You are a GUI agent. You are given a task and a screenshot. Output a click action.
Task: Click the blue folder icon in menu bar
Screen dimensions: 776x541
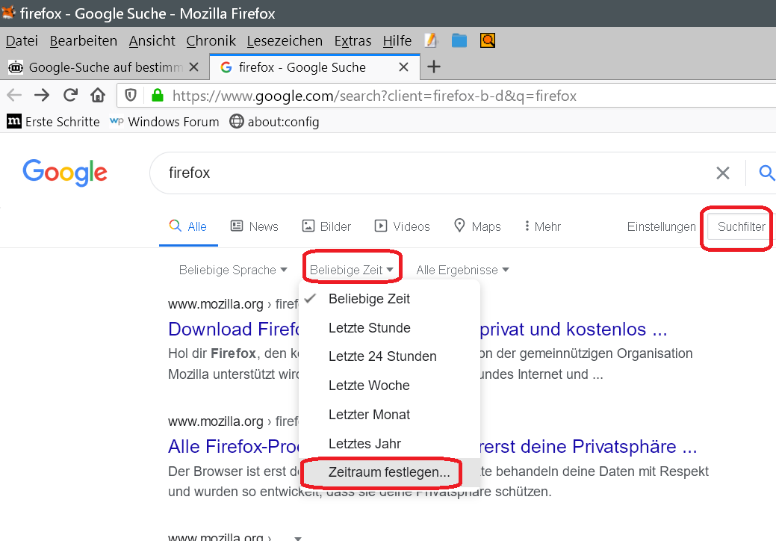(x=459, y=40)
